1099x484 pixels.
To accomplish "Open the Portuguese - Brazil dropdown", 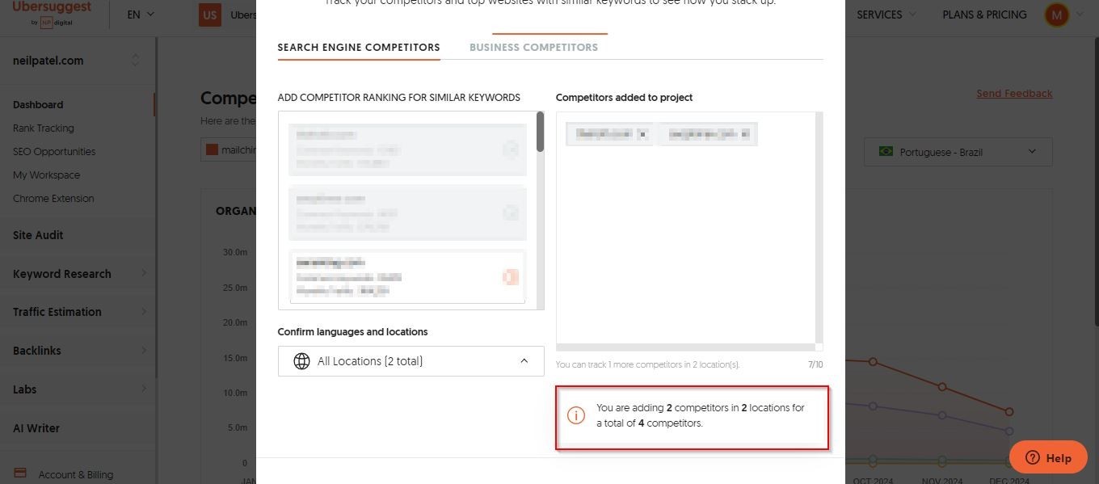I will tap(958, 152).
